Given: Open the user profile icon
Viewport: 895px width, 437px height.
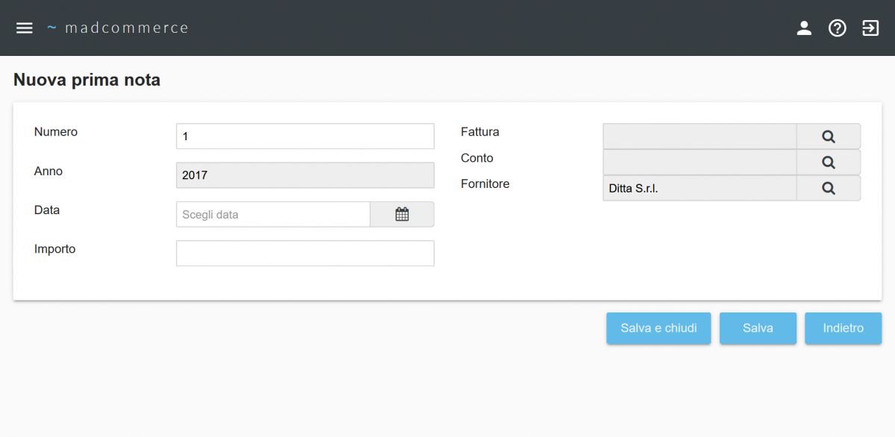Looking at the screenshot, I should [804, 28].
